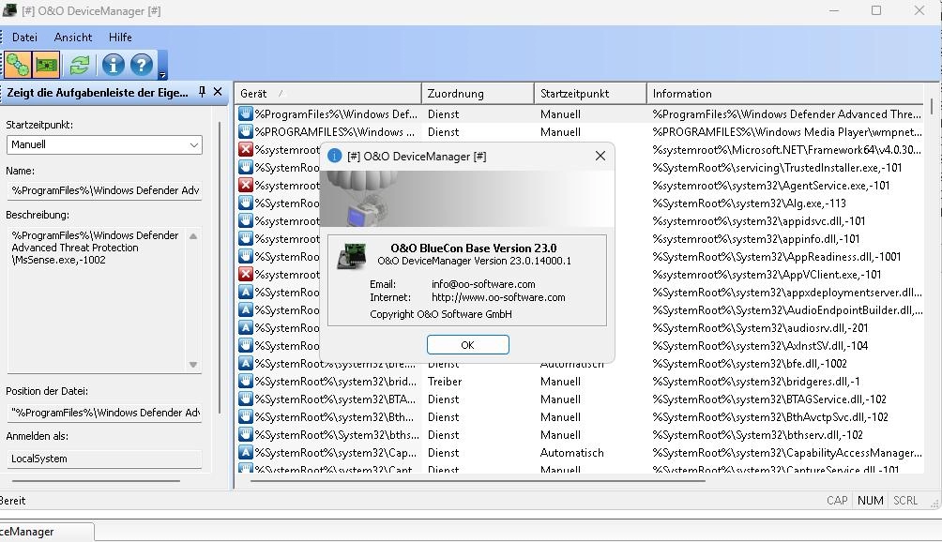Select the services view toolbar icon
This screenshot has height=542, width=942.
pyautogui.click(x=18, y=65)
